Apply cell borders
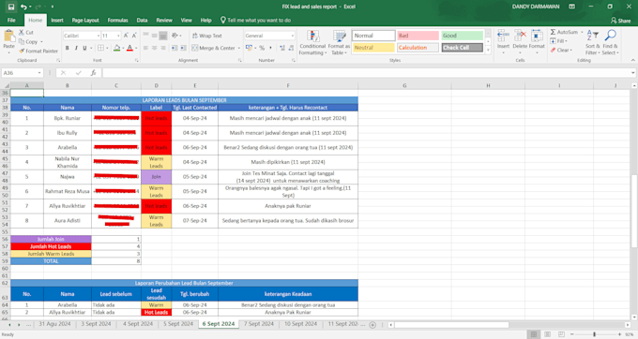Screen dimensions: 638x339 101,48
